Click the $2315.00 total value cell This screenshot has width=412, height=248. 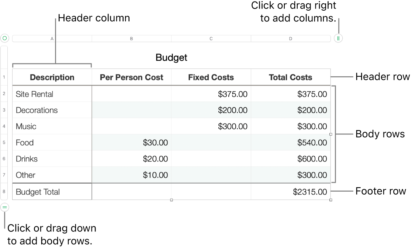click(291, 192)
